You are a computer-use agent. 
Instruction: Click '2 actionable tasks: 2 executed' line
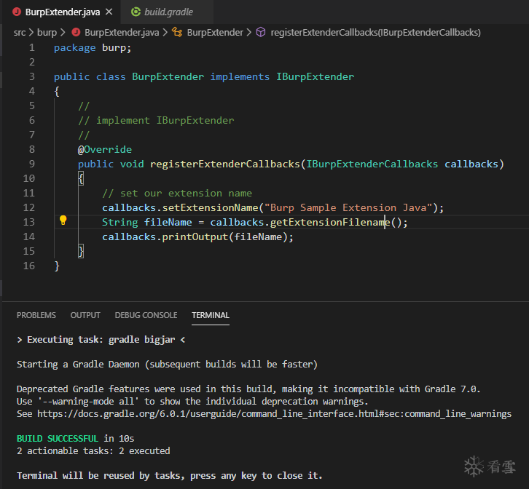coord(93,451)
